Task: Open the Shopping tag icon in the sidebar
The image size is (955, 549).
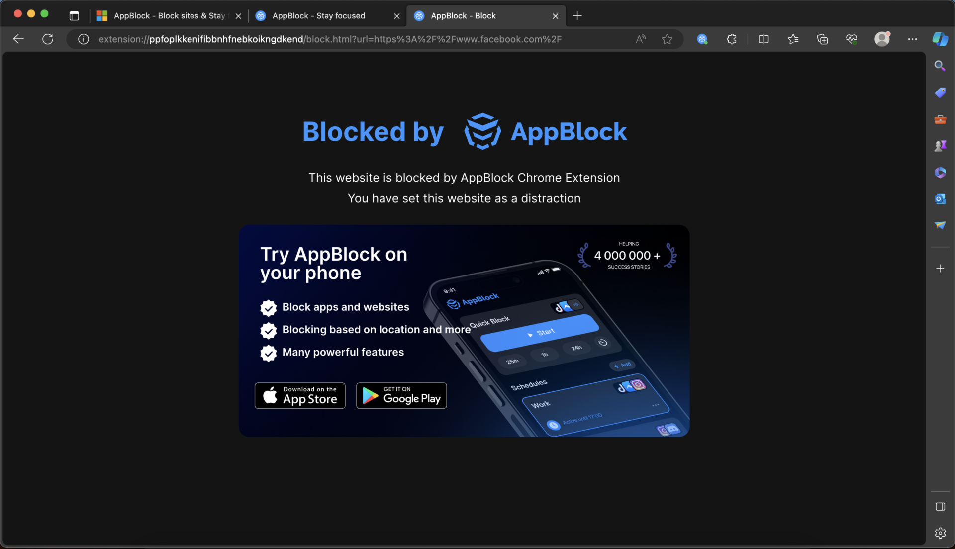Action: click(940, 92)
